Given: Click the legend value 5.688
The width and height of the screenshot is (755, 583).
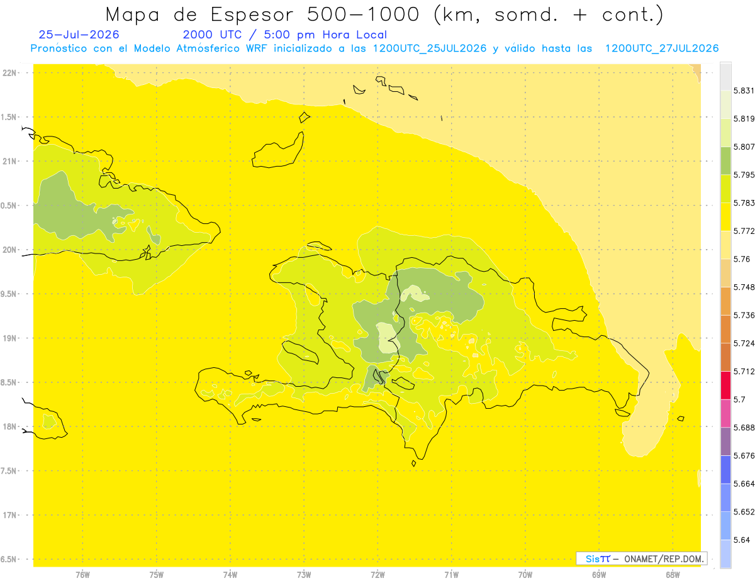Looking at the screenshot, I should 744,428.
